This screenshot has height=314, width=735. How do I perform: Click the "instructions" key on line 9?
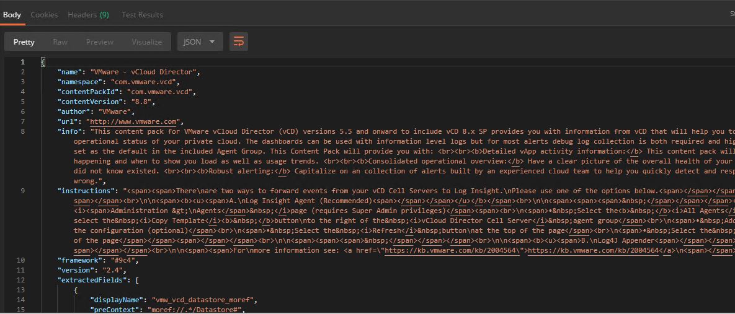[x=86, y=191]
